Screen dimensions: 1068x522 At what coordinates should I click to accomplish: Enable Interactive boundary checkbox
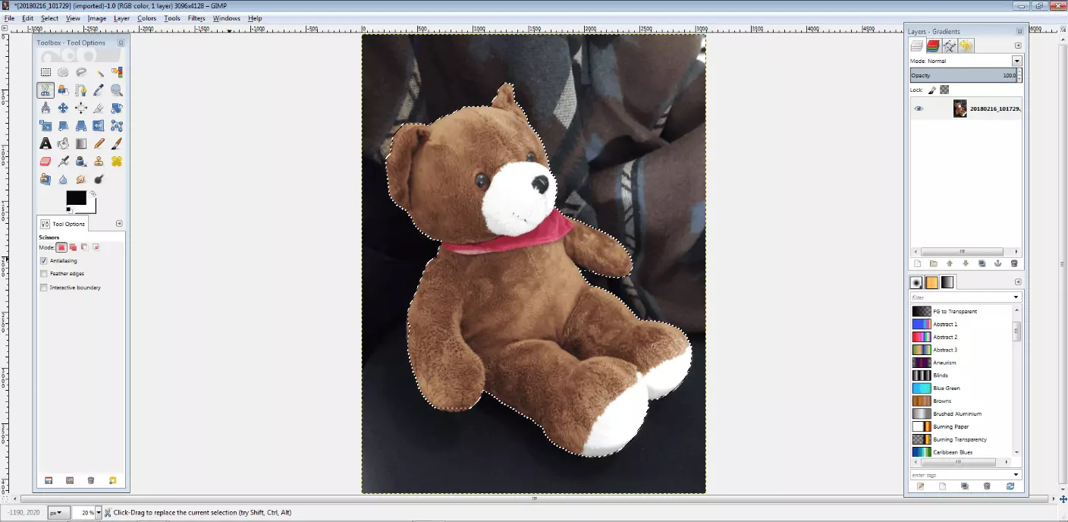coord(44,288)
